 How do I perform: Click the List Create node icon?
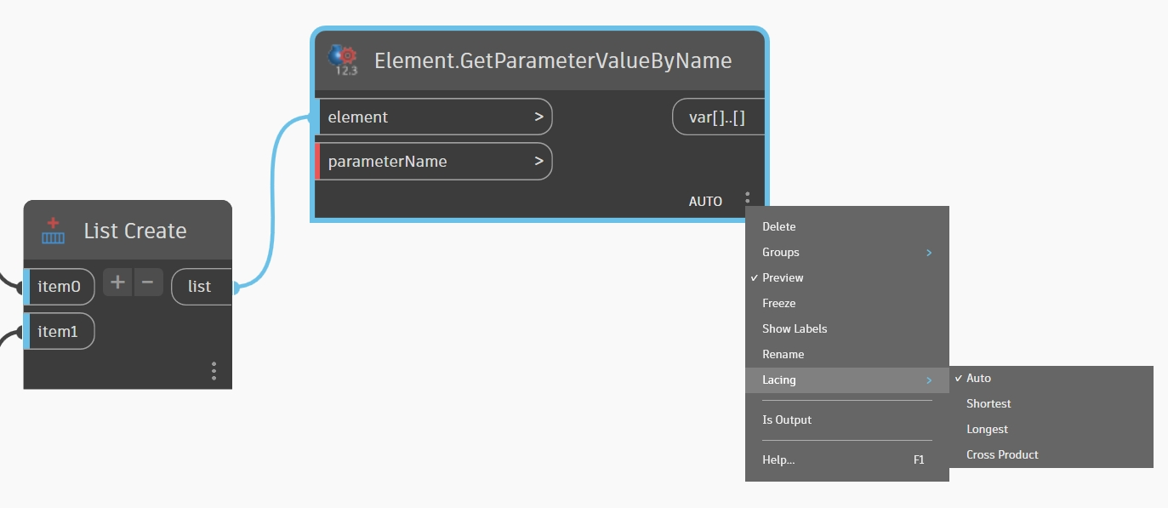pos(54,231)
